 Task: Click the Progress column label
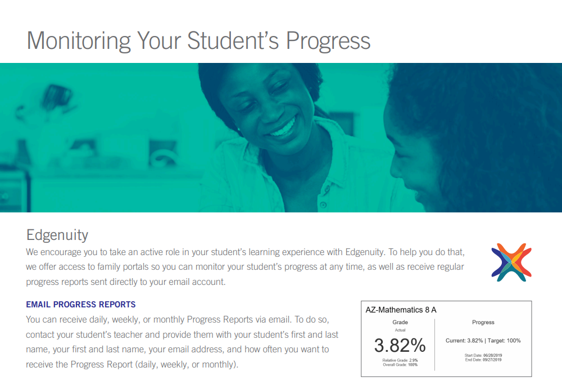(x=483, y=322)
